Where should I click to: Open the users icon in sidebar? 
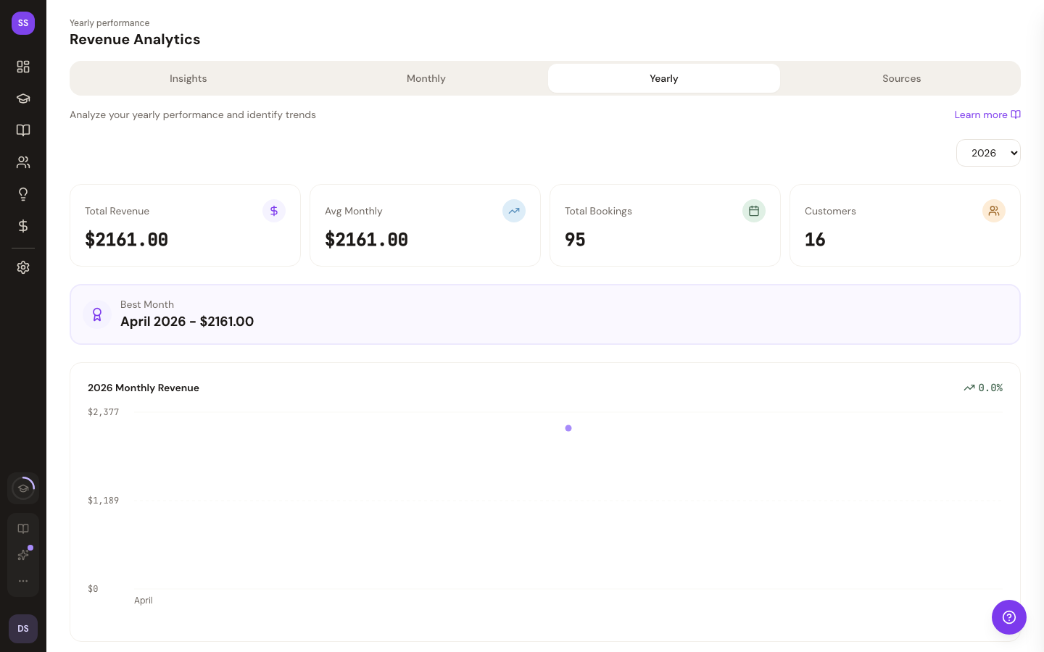[x=23, y=162]
